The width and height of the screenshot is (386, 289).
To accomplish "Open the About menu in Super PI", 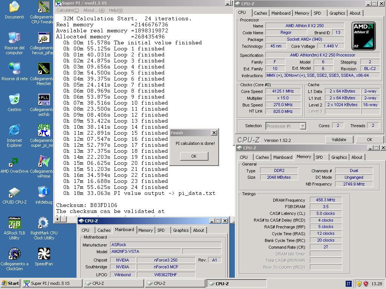I will point(94,10).
